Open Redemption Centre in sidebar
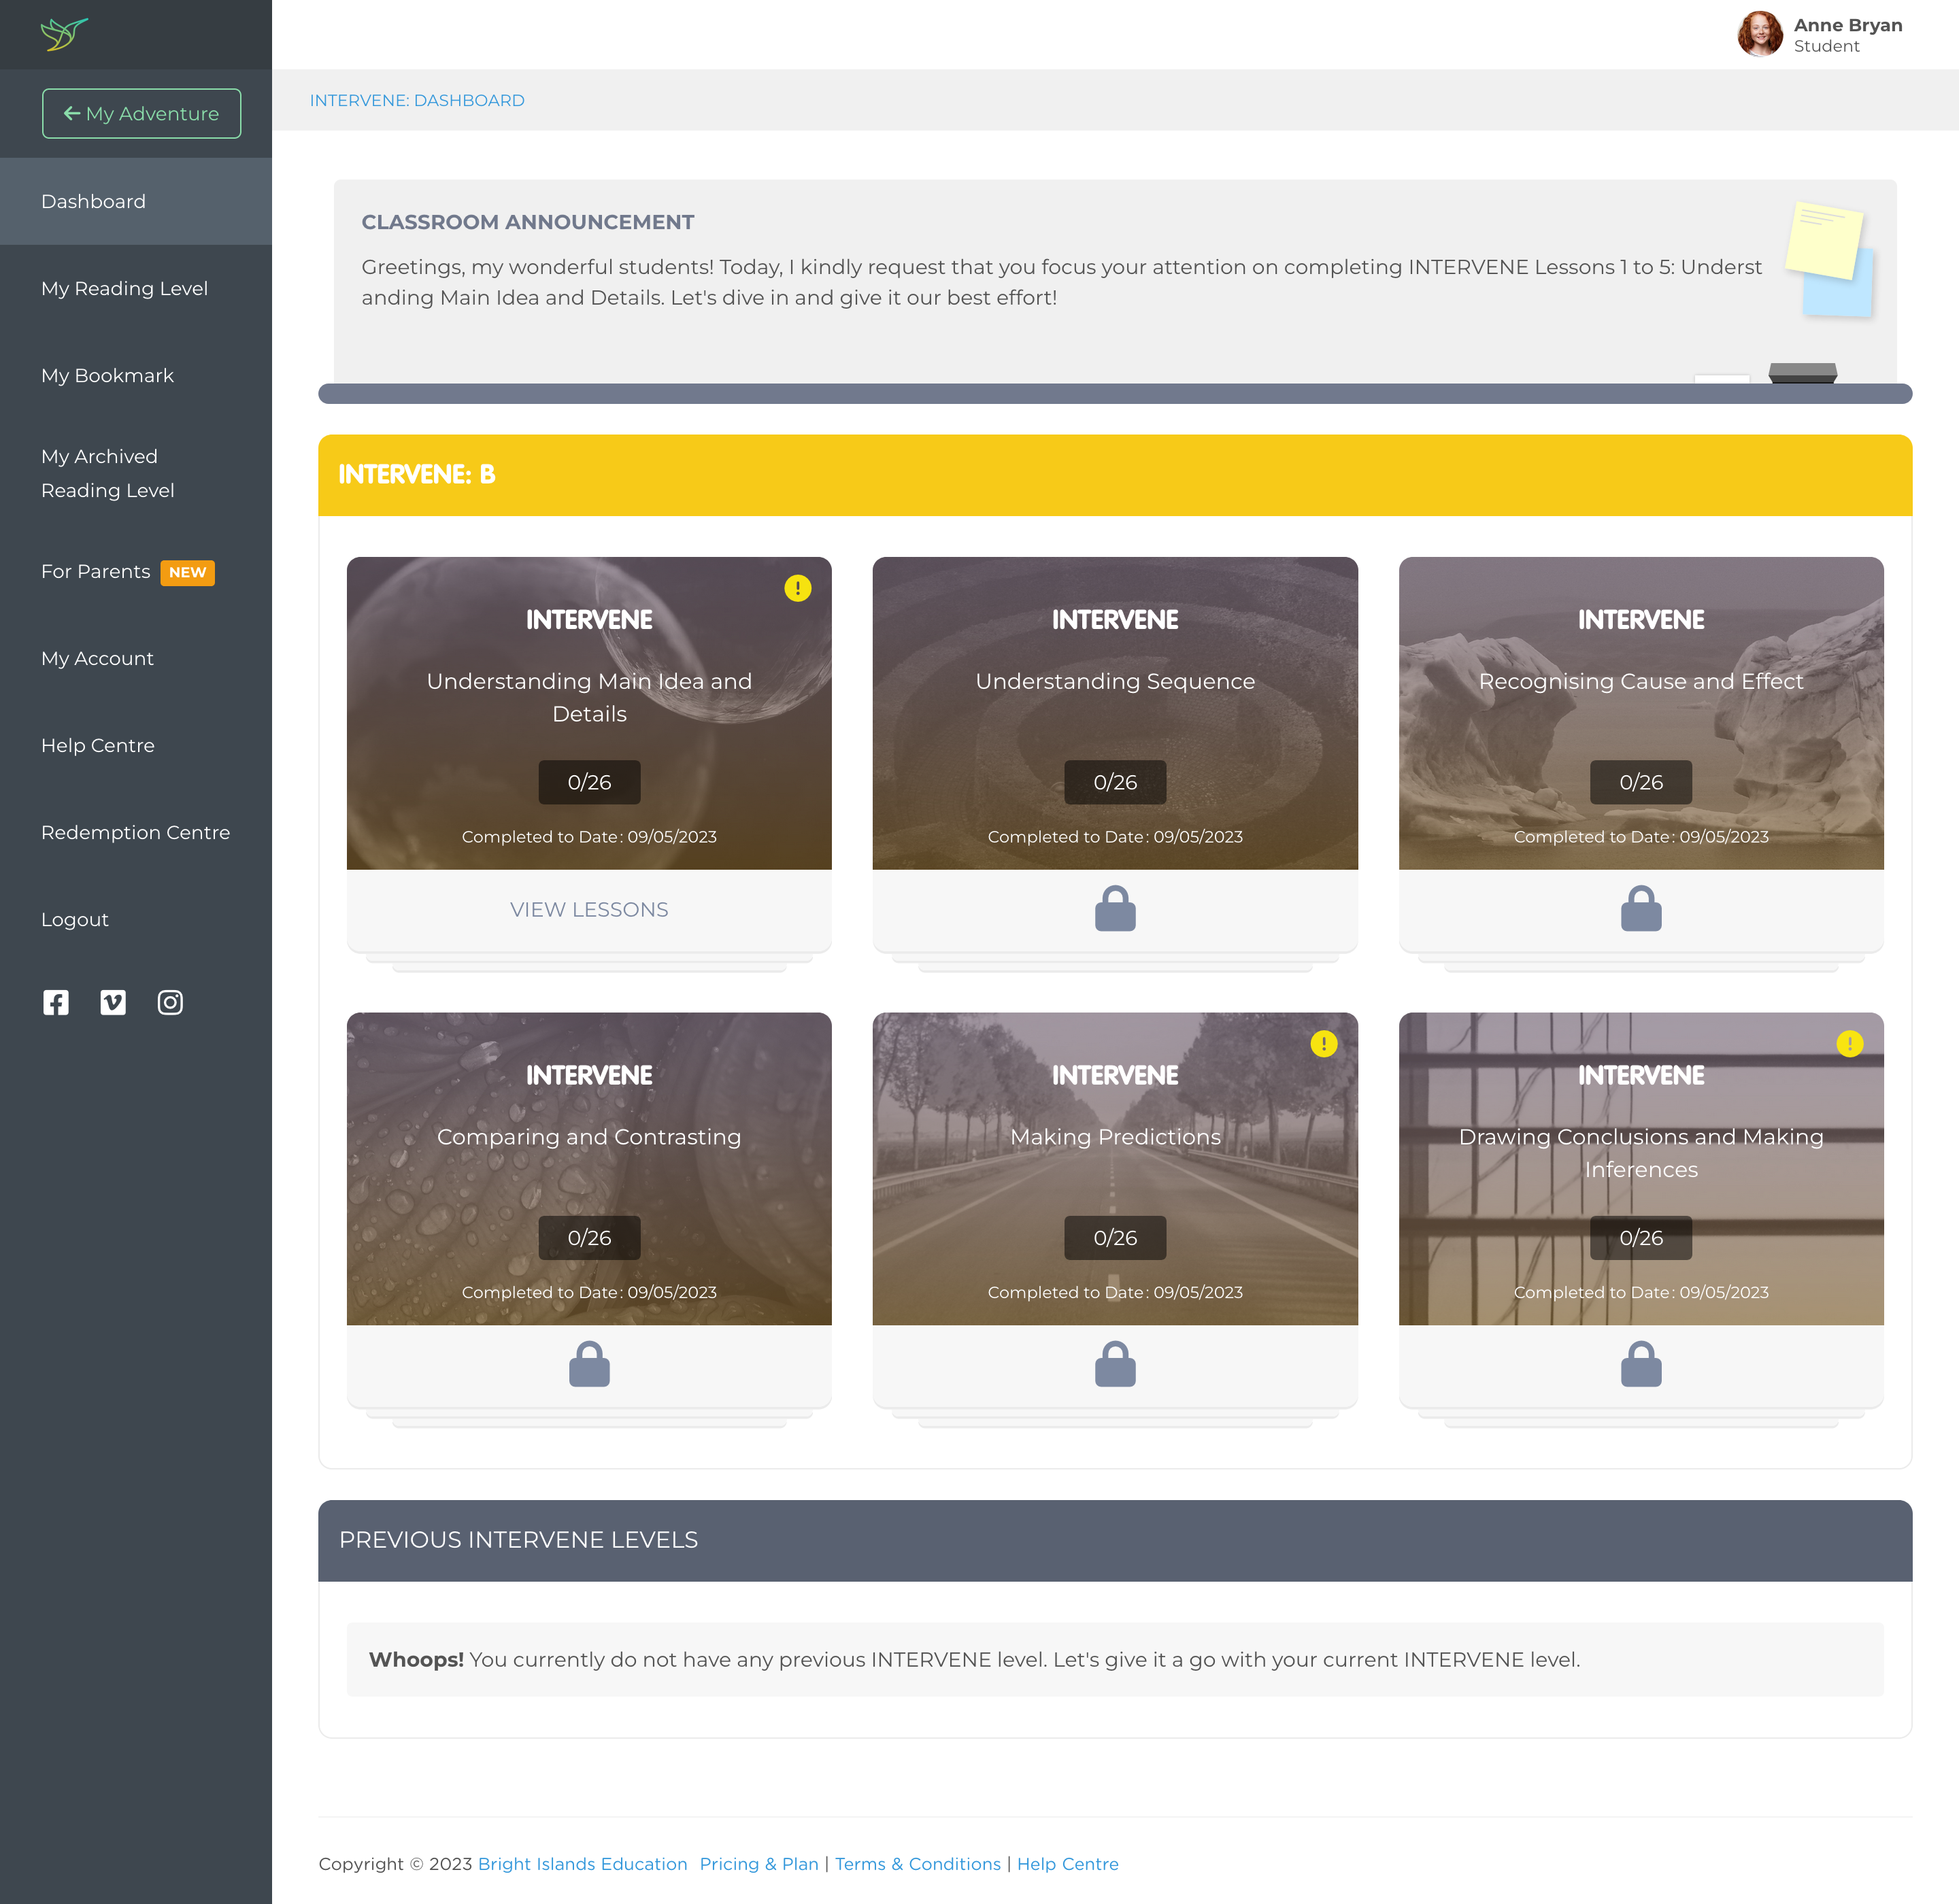1959x1904 pixels. (x=135, y=832)
